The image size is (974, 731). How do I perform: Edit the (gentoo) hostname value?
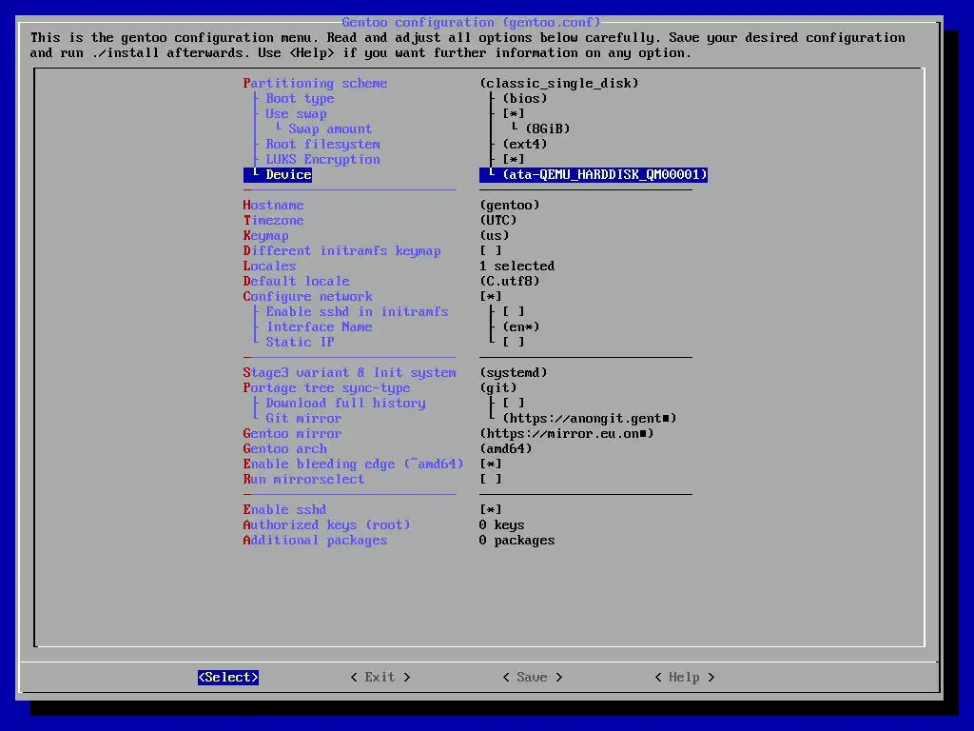[510, 206]
